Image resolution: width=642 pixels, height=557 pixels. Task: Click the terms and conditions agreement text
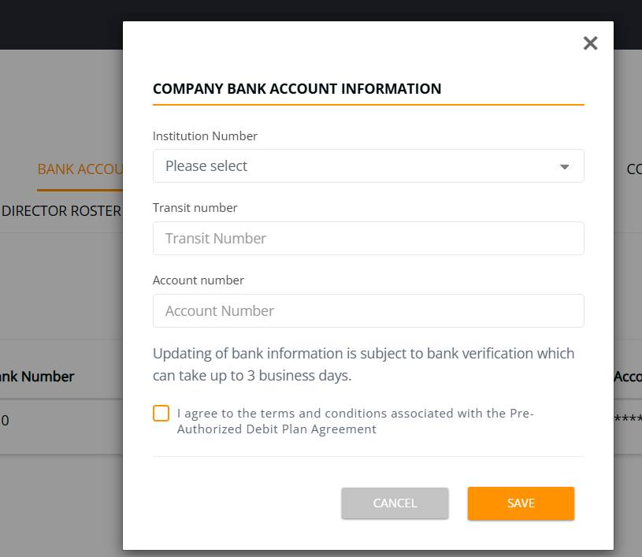(x=355, y=421)
